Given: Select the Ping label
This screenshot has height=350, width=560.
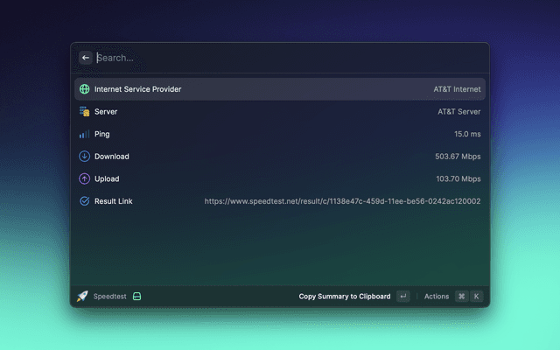Looking at the screenshot, I should (102, 134).
